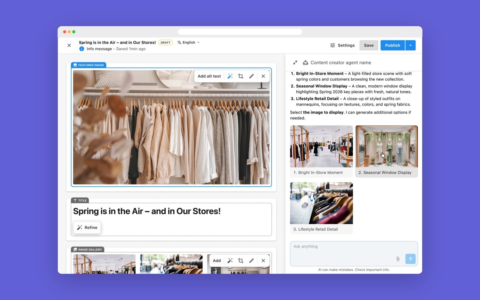480x300 pixels.
Task: Click the 'Content creator agent name' heading
Action: click(x=341, y=62)
